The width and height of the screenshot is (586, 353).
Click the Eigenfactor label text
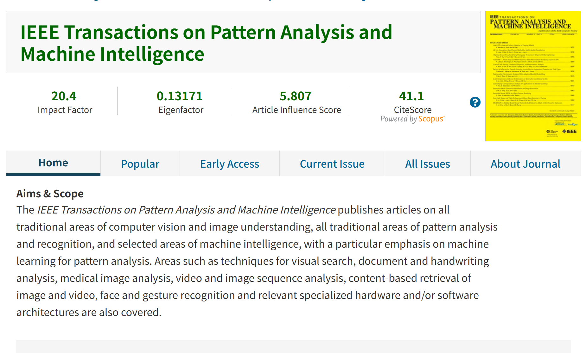[181, 110]
